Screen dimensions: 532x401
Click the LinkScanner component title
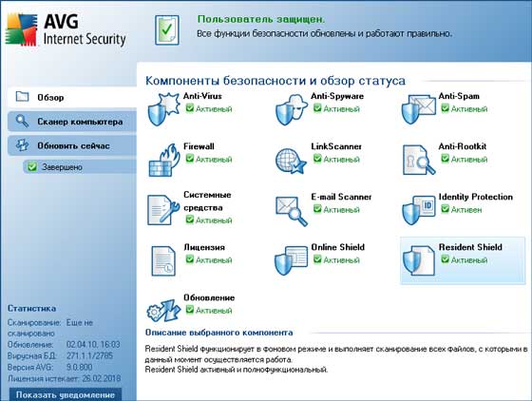pyautogui.click(x=336, y=146)
